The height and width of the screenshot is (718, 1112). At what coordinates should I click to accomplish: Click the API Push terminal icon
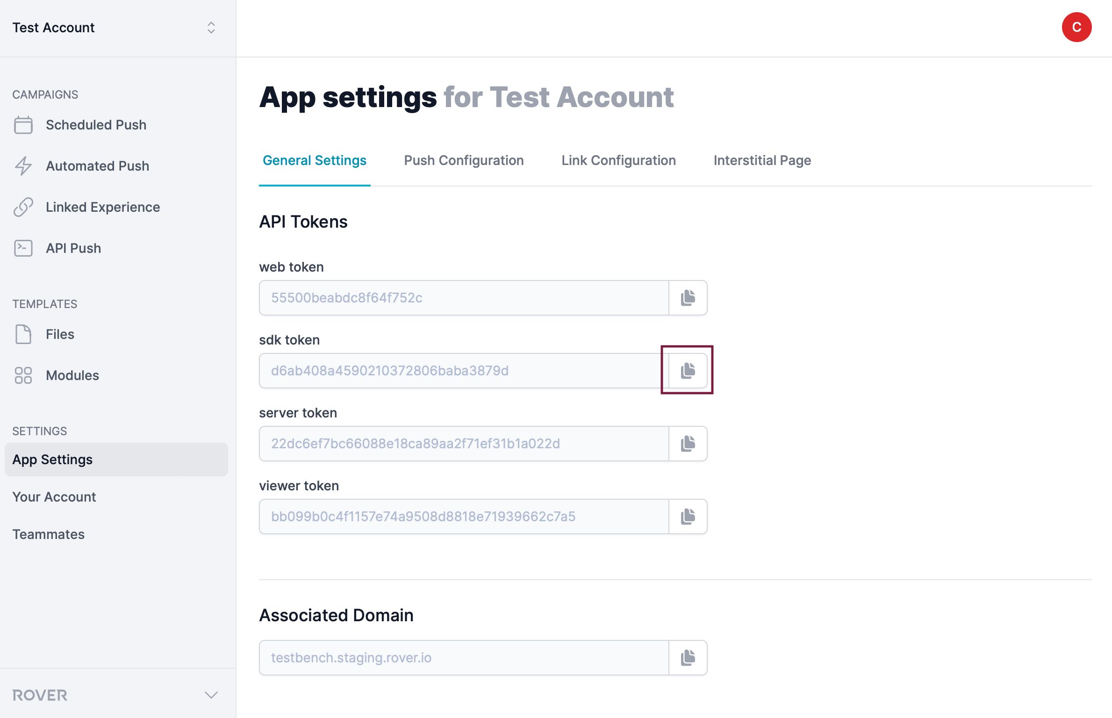[x=23, y=248]
